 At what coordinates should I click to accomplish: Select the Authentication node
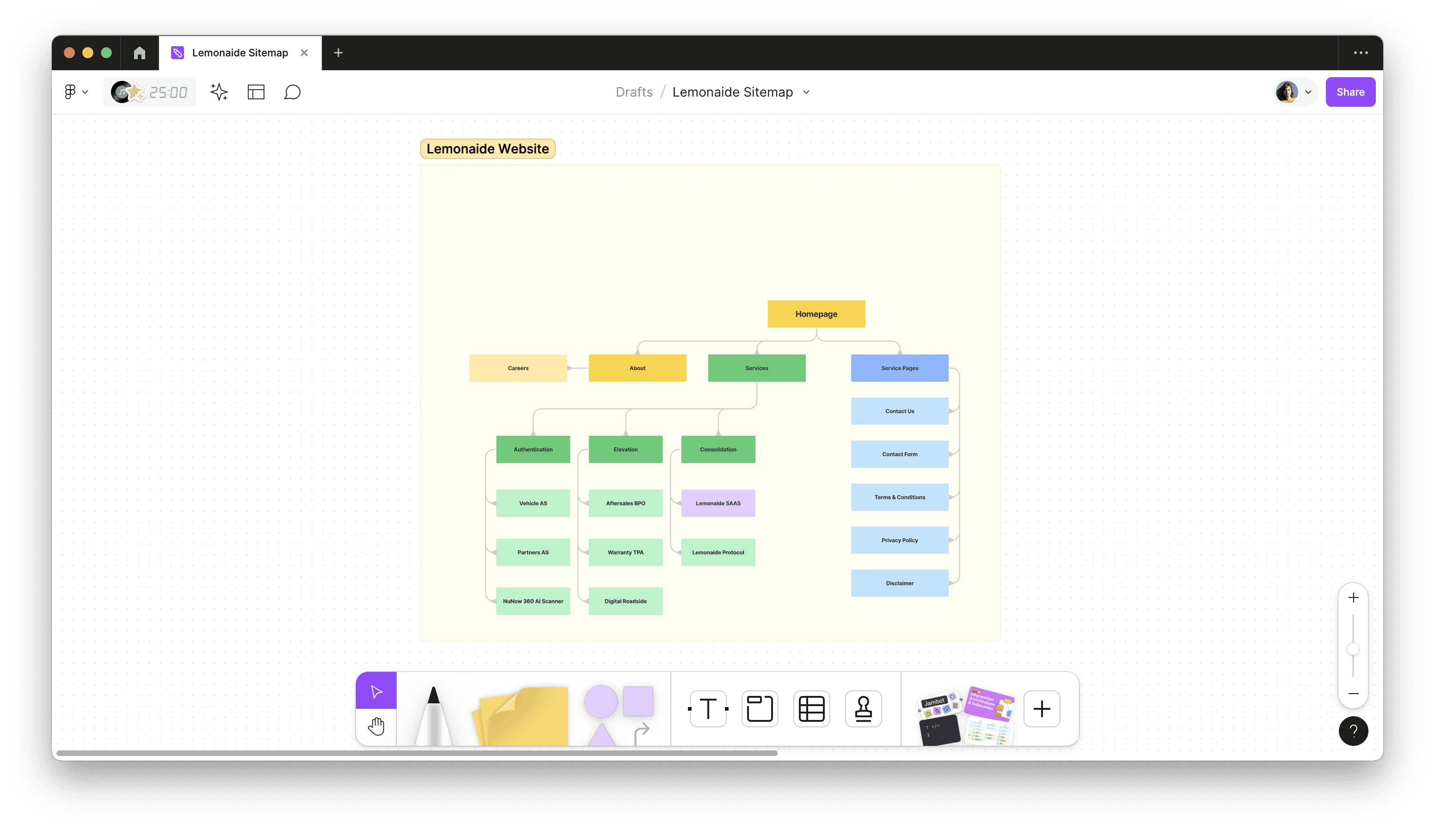(x=533, y=449)
